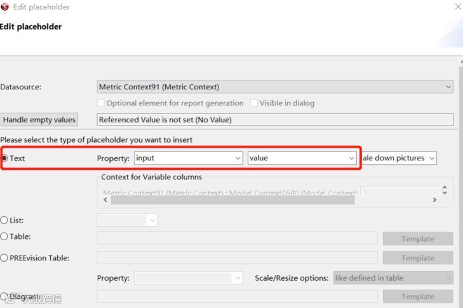Viewport: 463px width, 308px height.
Task: Click the Referenced Value is not set field
Action: pyautogui.click(x=275, y=120)
